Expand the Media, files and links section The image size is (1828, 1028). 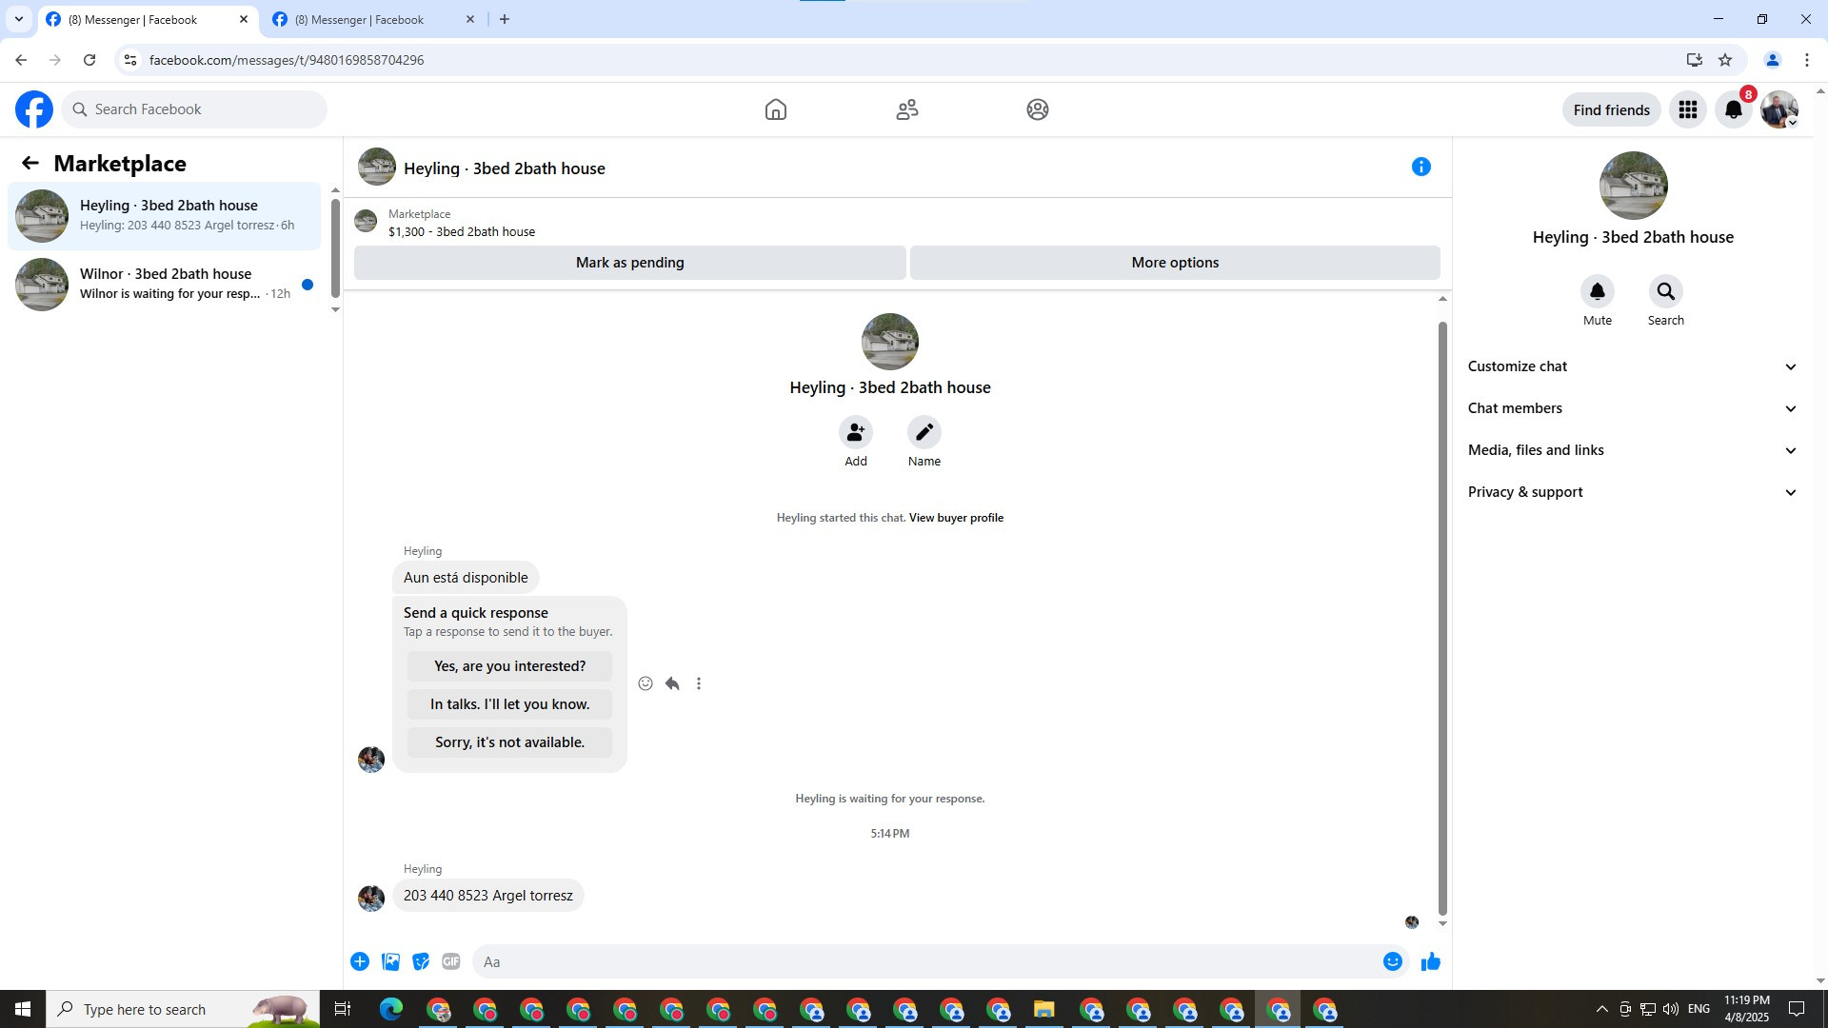(1632, 450)
